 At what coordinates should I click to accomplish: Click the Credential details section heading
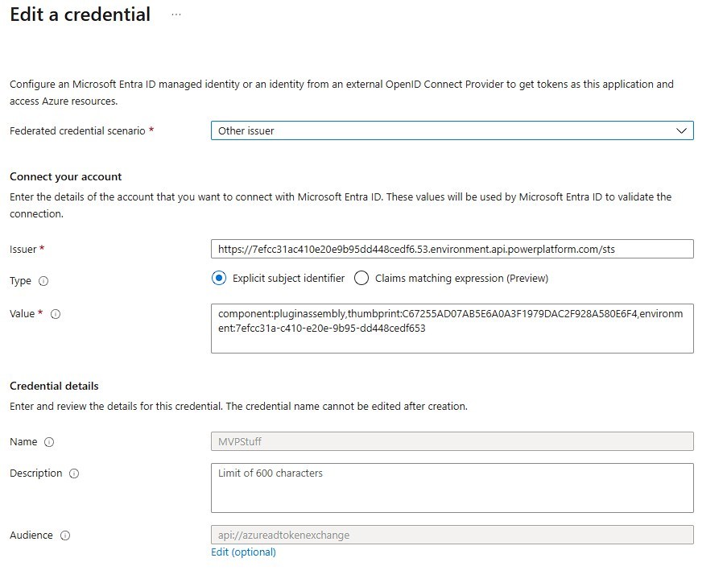[54, 386]
